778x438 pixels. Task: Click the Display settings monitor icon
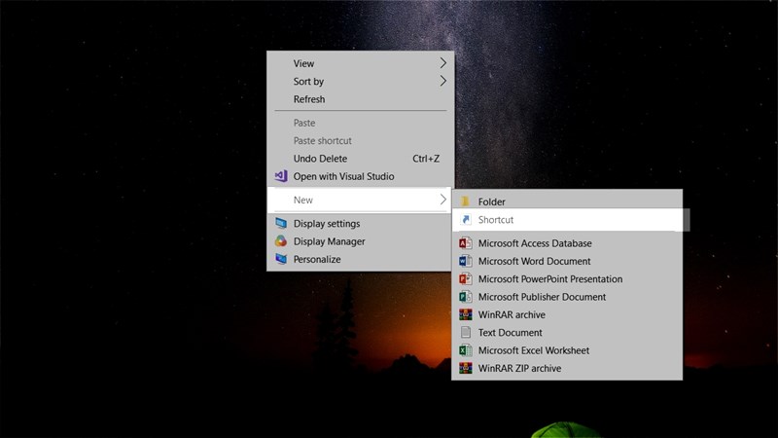(x=281, y=224)
